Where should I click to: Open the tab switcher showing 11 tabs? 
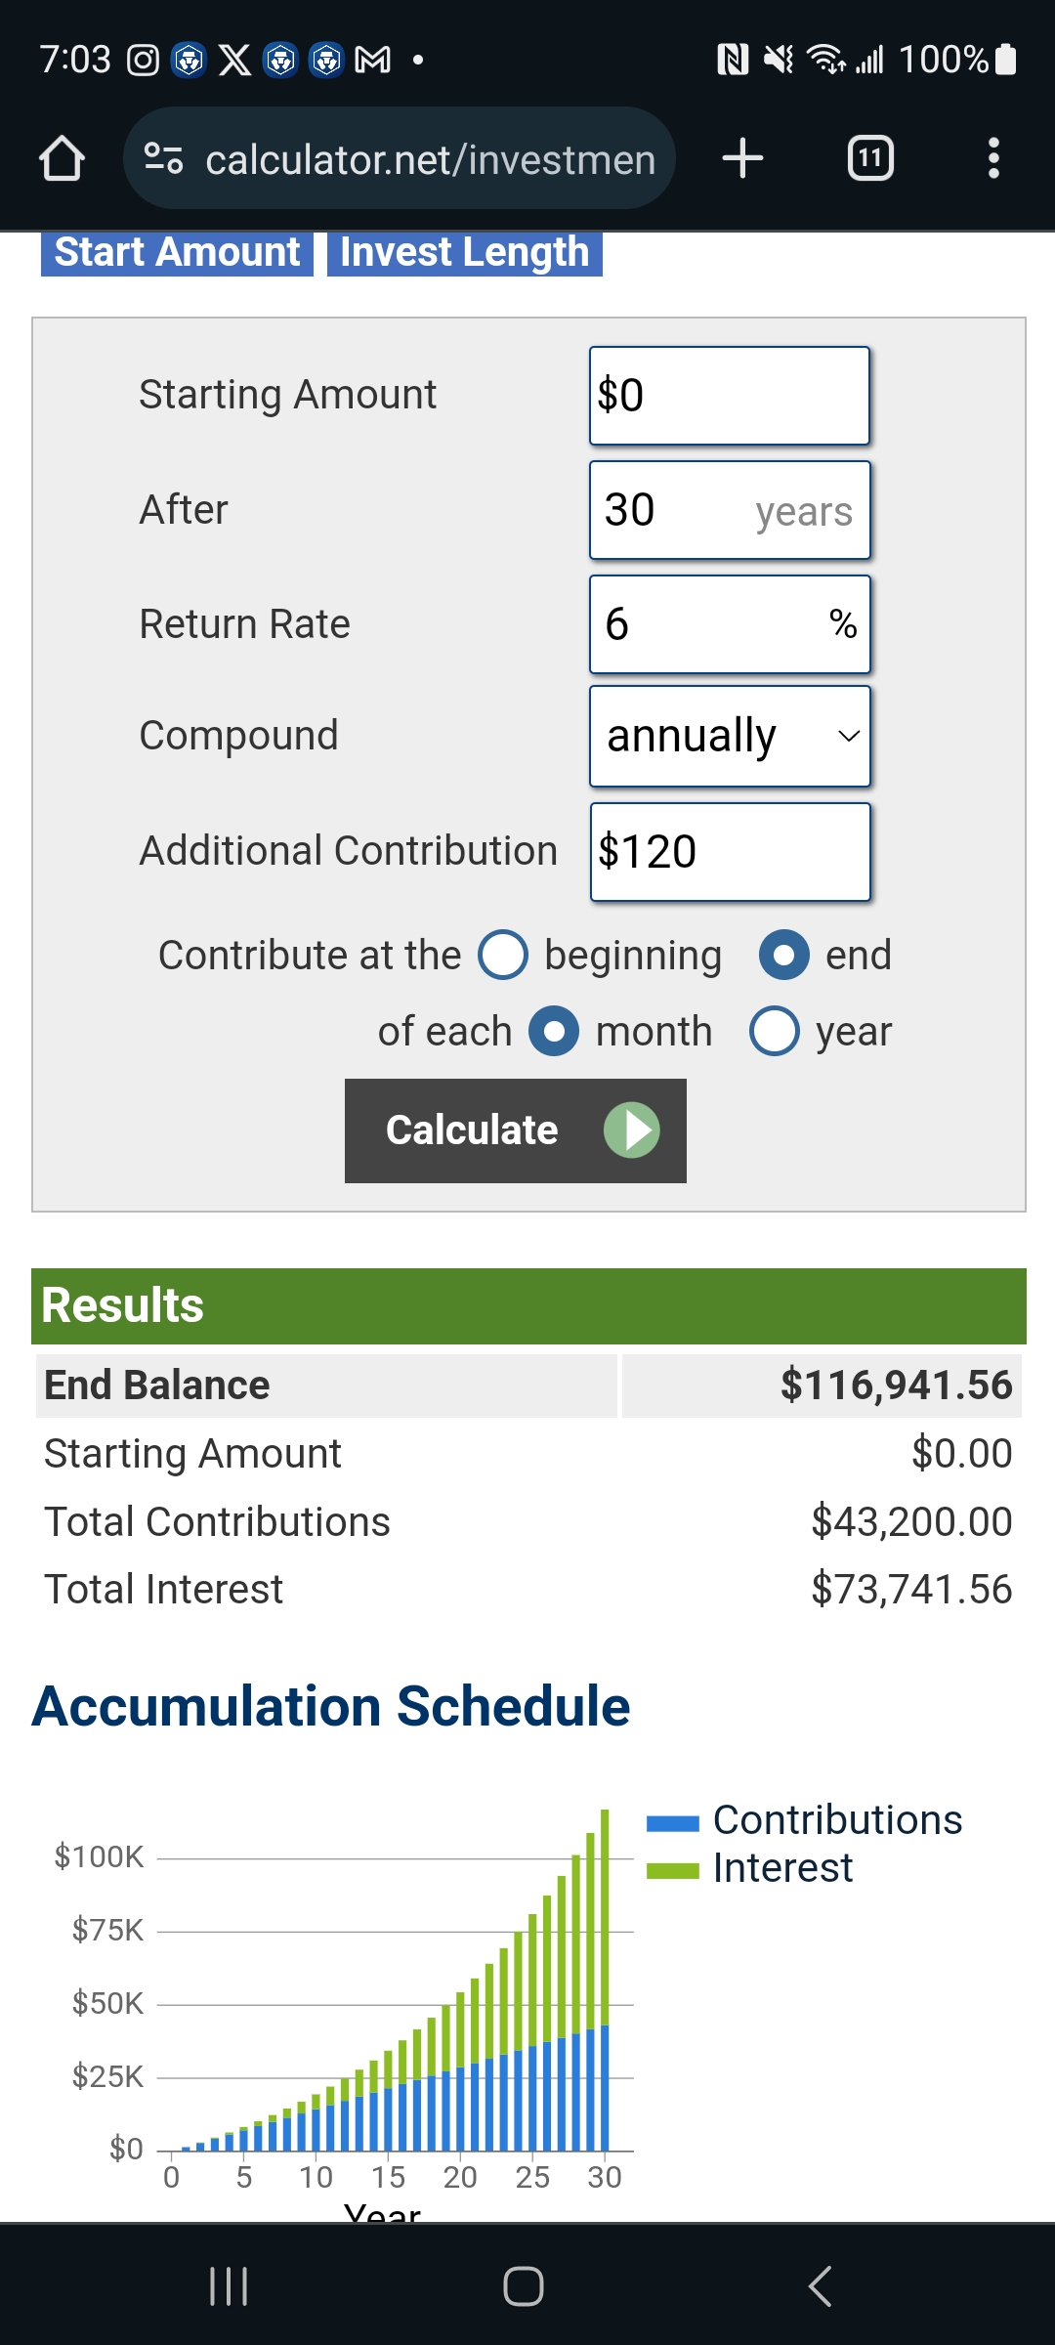click(x=869, y=158)
